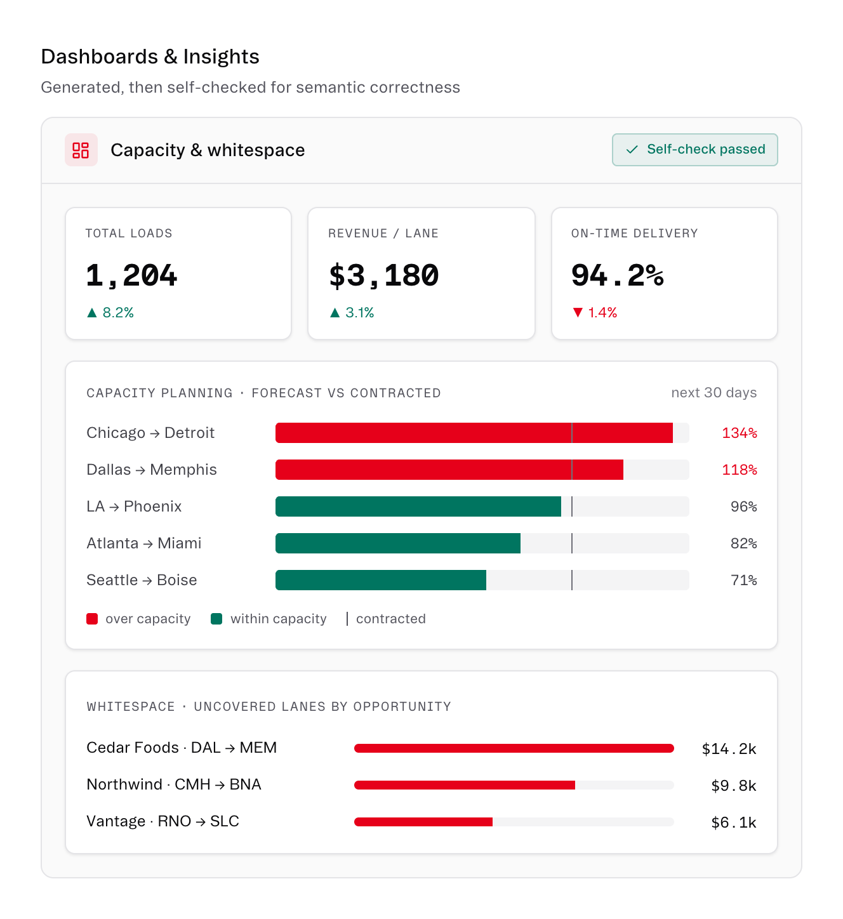Click the Seattle → Boise 71% value
This screenshot has width=843, height=919.
click(x=744, y=580)
